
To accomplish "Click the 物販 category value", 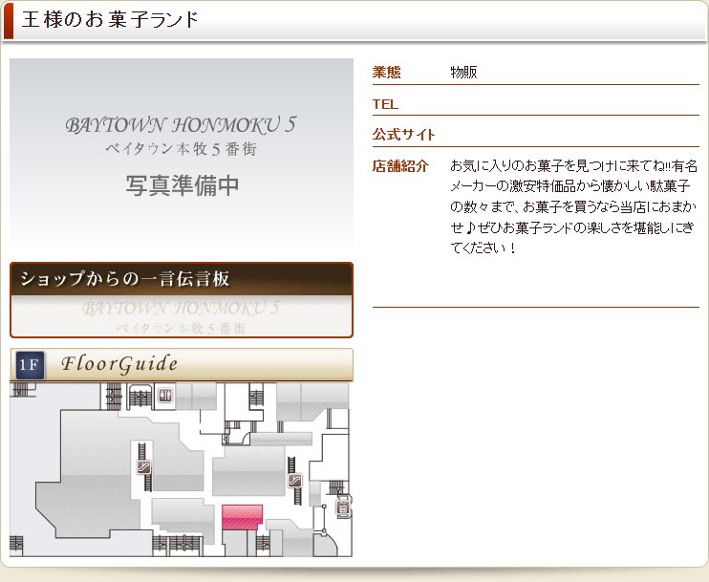I will 463,72.
